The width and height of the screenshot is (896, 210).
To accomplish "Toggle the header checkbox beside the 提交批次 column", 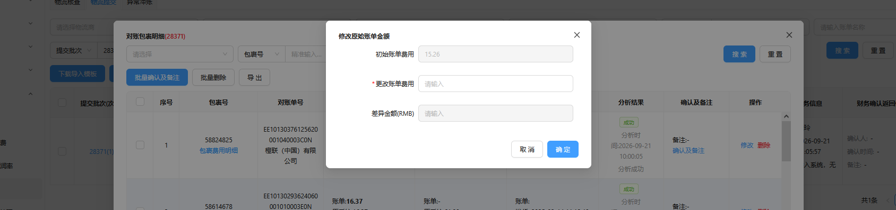I will (x=62, y=103).
